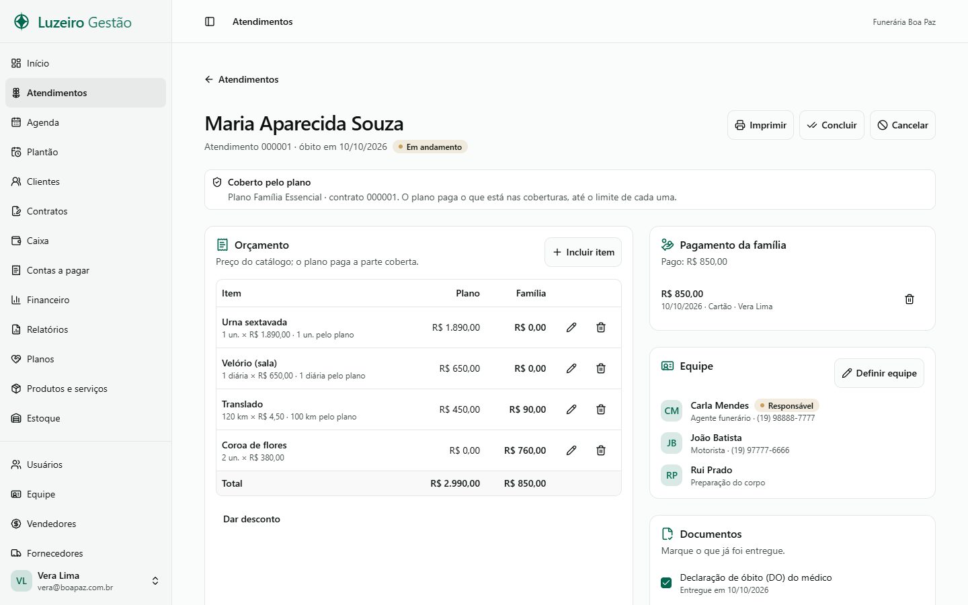The width and height of the screenshot is (968, 605).
Task: Open Financeiro in the sidebar
Action: pos(86,300)
